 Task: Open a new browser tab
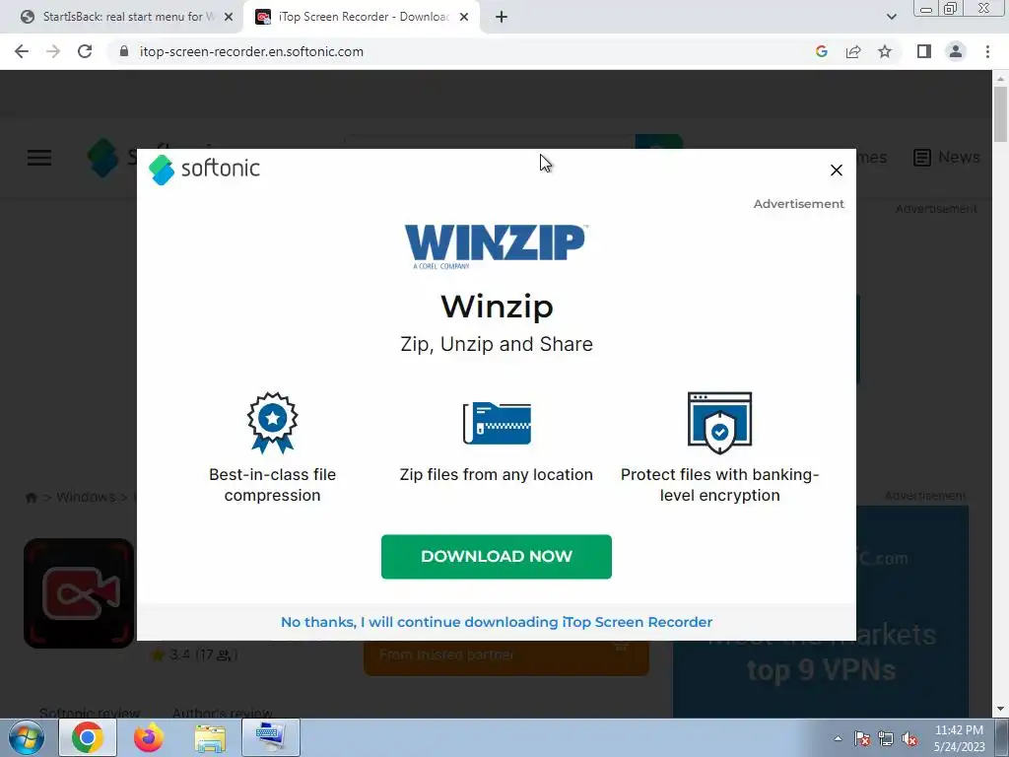pos(502,18)
